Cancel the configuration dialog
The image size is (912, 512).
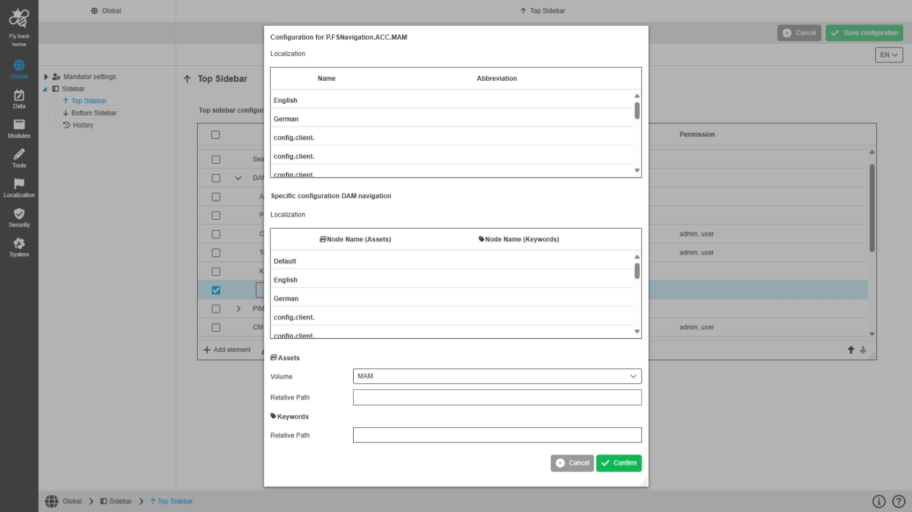572,463
